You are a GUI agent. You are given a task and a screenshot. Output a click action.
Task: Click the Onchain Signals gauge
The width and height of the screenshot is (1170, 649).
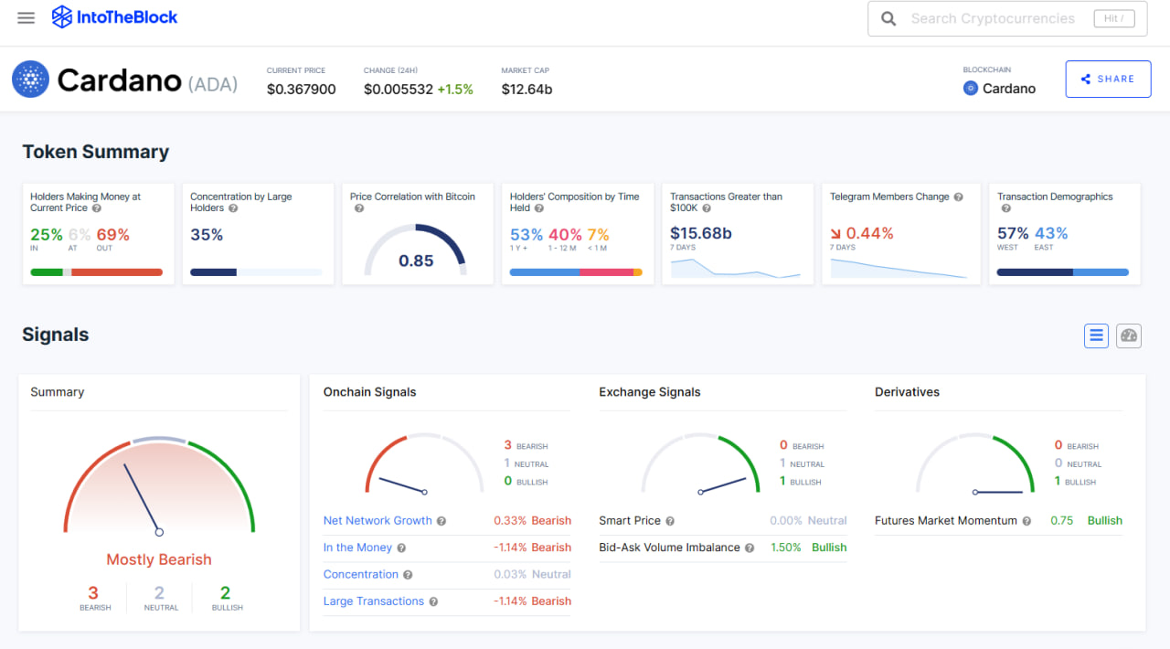tap(425, 464)
